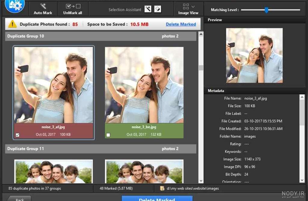Image resolution: width=308 pixels, height=201 pixels.
Task: Go back with the Back button
Action: tap(20, 199)
